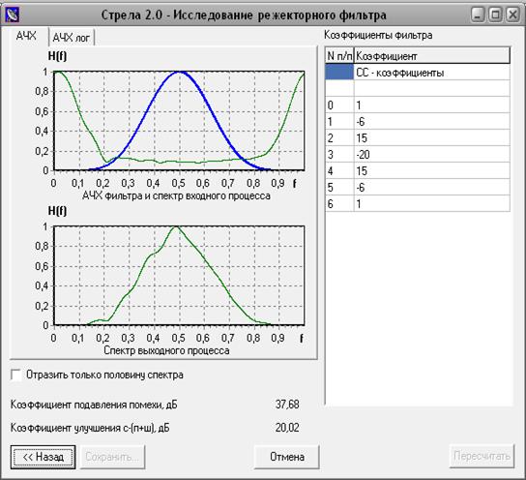Minimize the Strela 2.0 window
Image resolution: width=526 pixels, height=480 pixels.
pyautogui.click(x=478, y=15)
